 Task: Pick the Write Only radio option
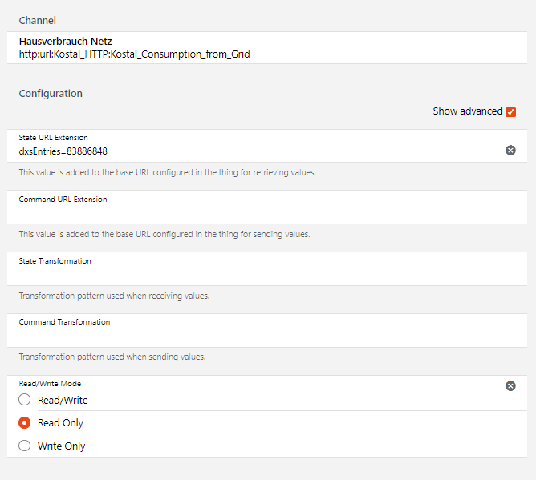pos(25,446)
